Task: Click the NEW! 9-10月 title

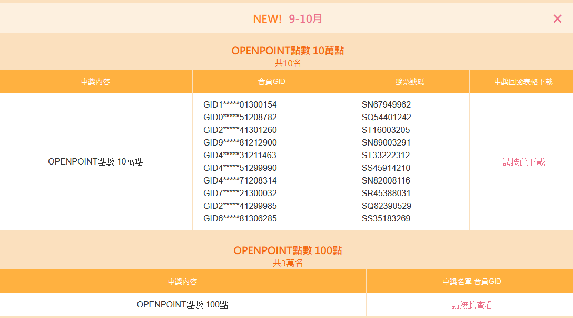Action: point(288,18)
